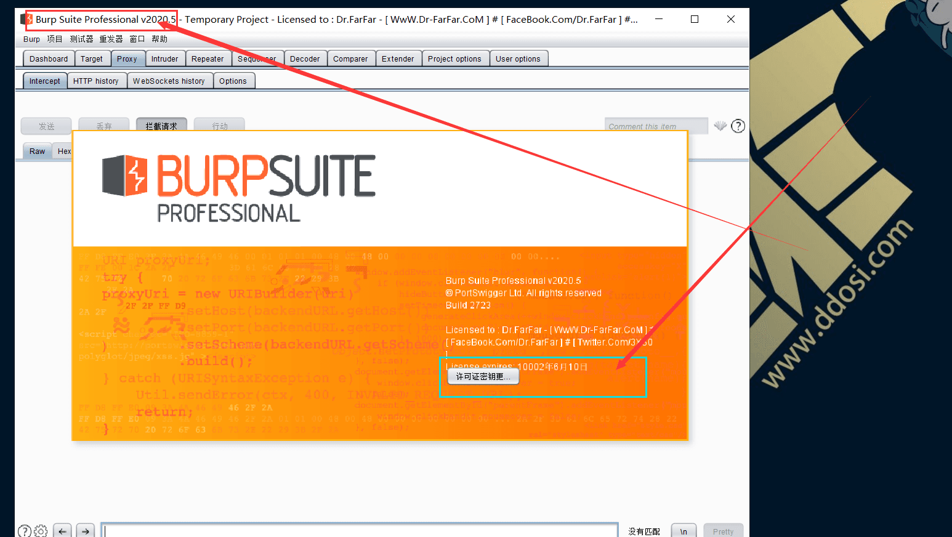Open the User options tab
952x537 pixels.
[518, 59]
